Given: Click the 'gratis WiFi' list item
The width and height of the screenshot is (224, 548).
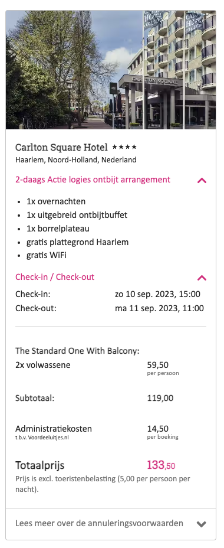Looking at the screenshot, I should 47,256.
